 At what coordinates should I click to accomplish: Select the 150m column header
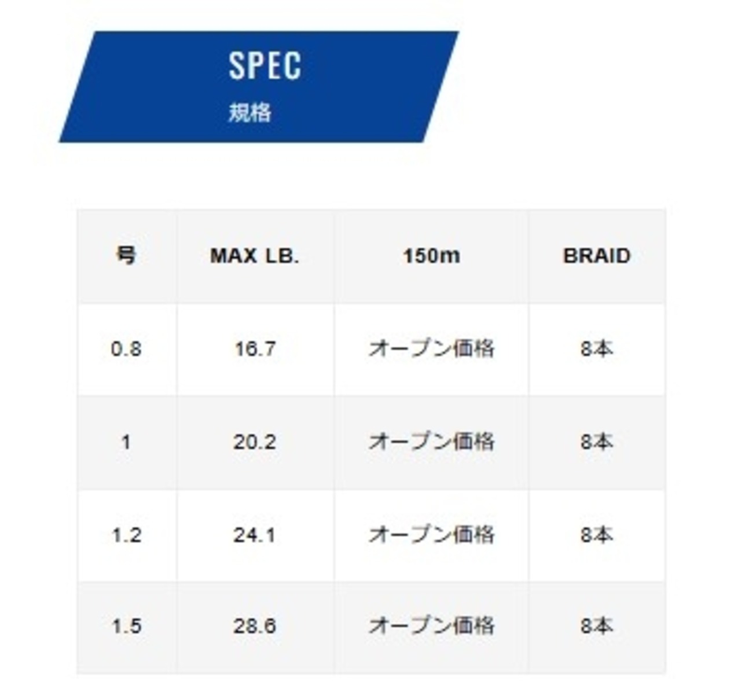431,256
